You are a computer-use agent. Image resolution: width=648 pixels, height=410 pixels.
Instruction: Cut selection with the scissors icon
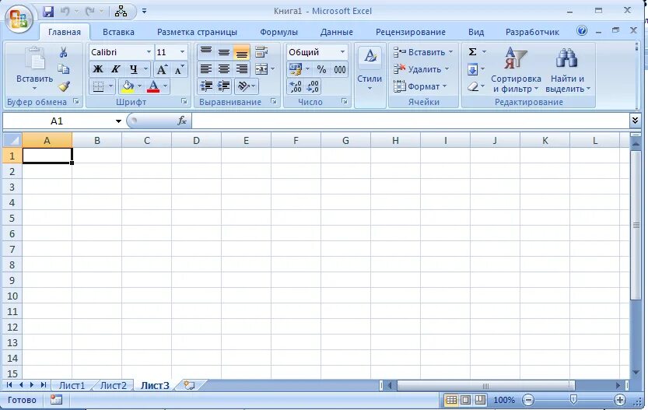(x=63, y=52)
